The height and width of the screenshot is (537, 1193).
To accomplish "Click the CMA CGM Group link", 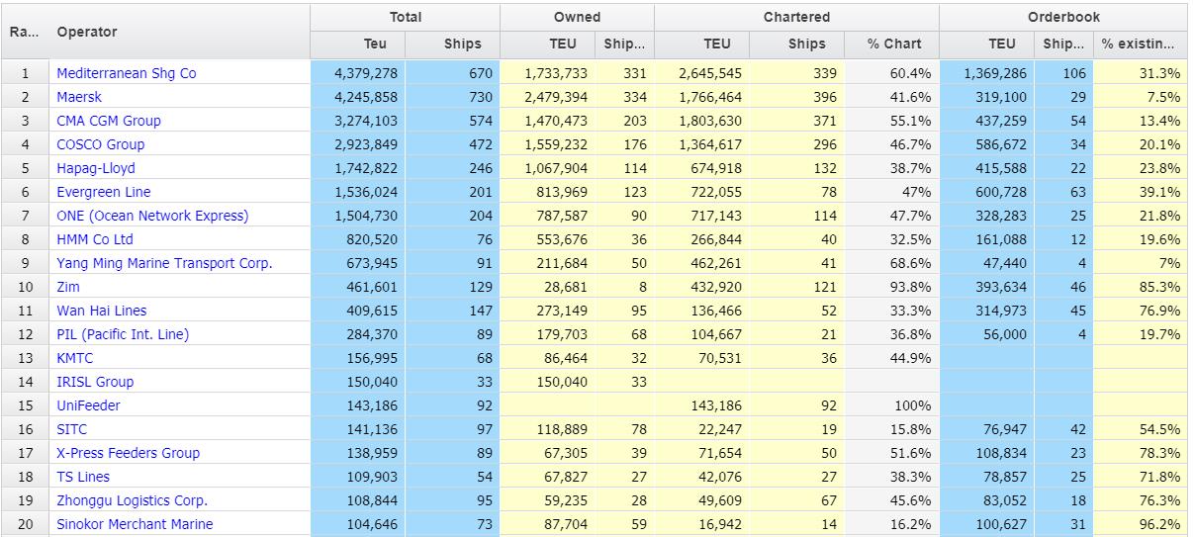I will coord(109,121).
